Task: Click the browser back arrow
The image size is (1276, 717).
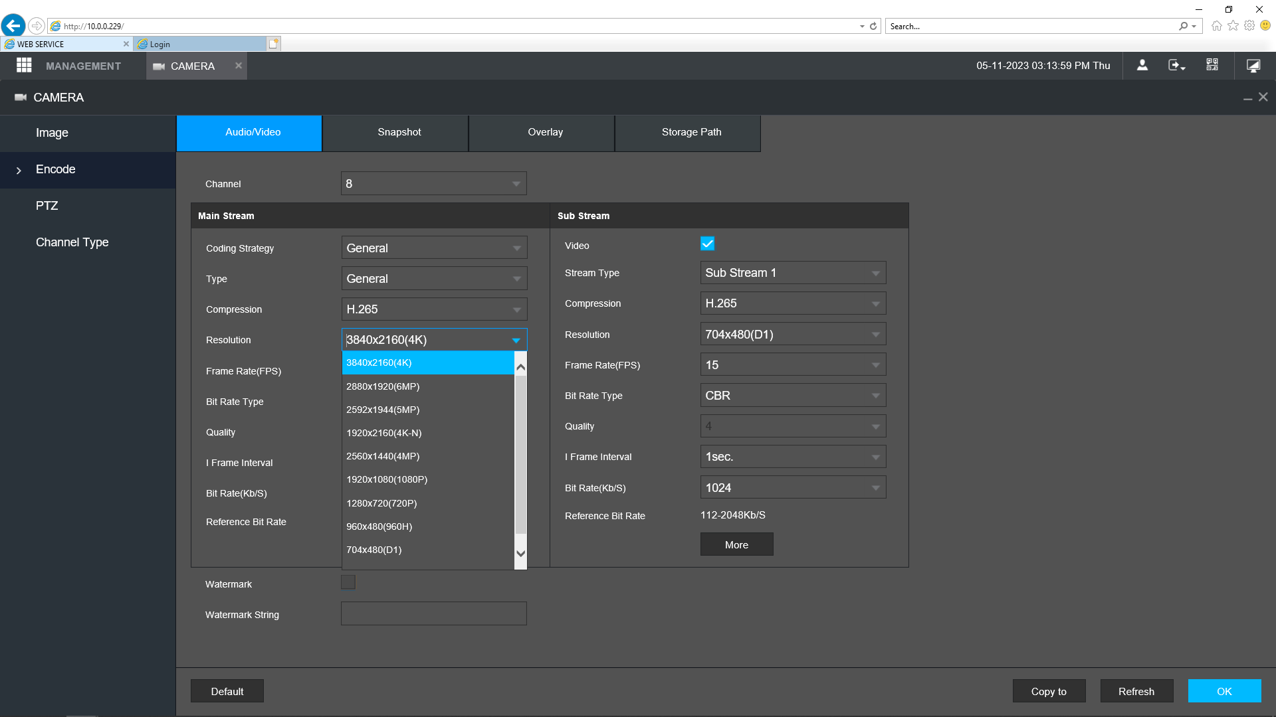Action: [x=13, y=26]
